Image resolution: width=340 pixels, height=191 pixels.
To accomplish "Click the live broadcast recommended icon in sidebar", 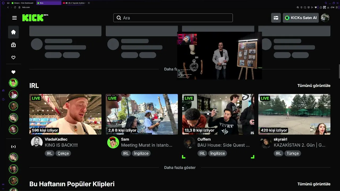I will pyautogui.click(x=13, y=147).
